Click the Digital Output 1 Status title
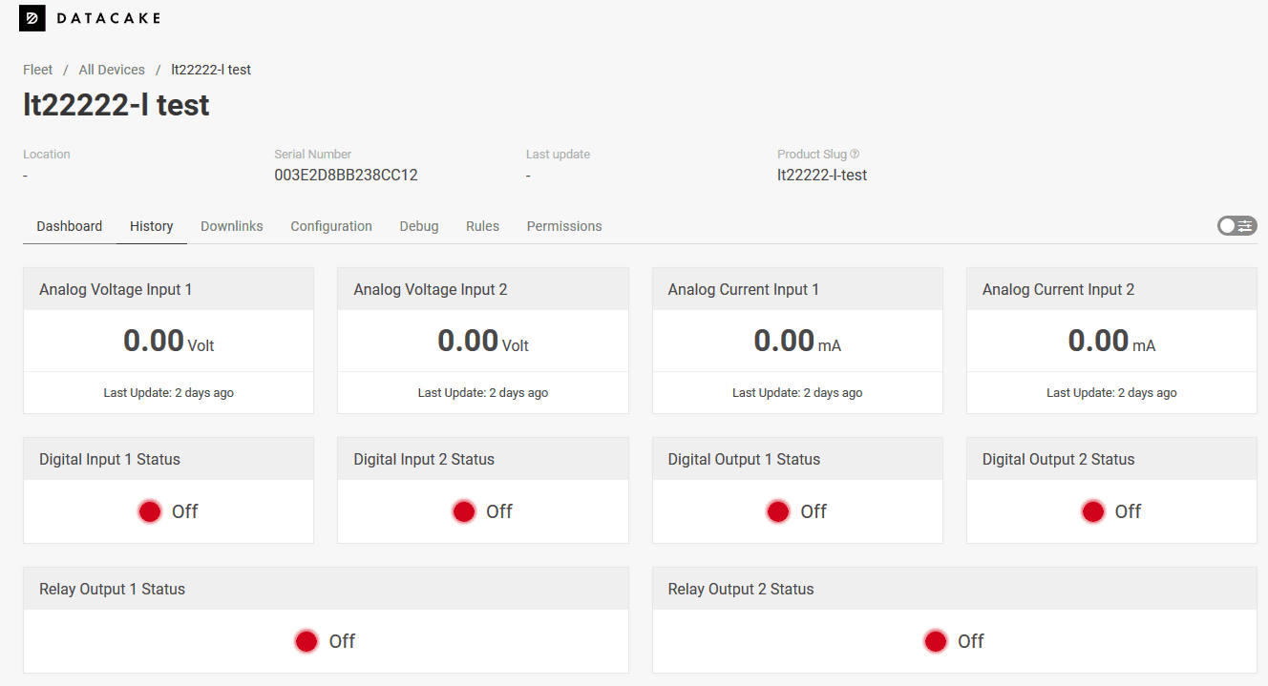 point(745,459)
